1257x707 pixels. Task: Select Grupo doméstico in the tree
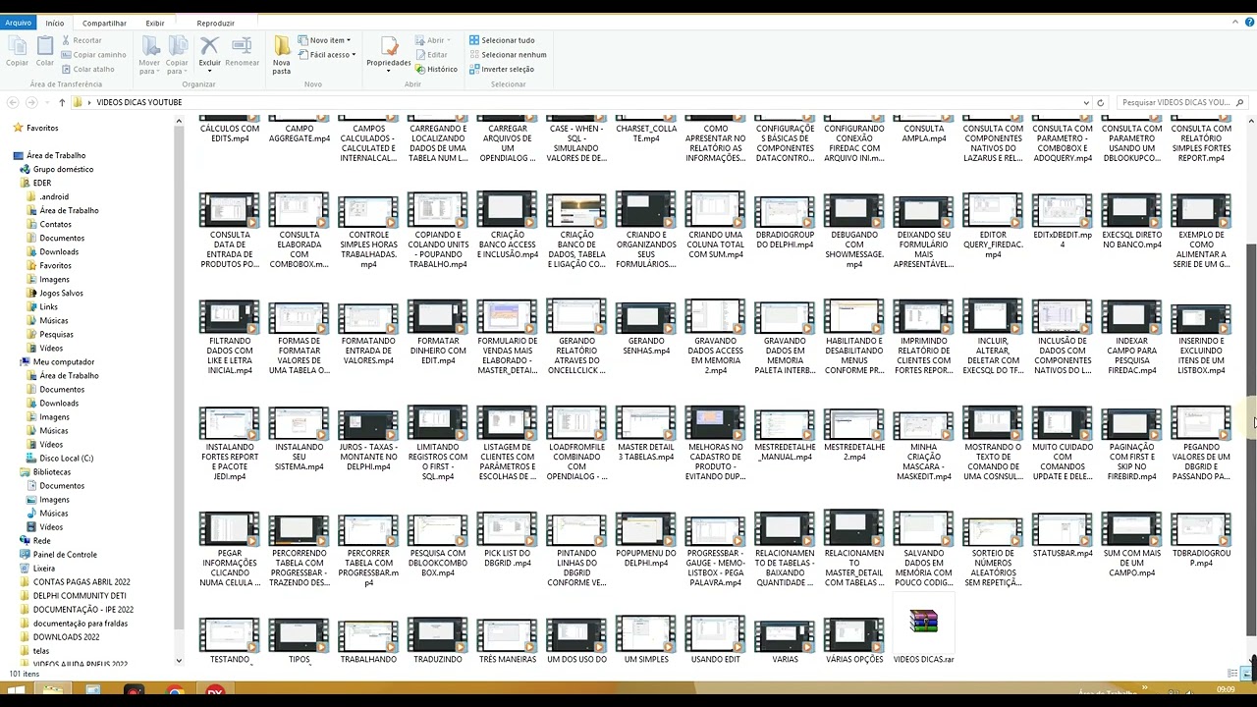(63, 169)
